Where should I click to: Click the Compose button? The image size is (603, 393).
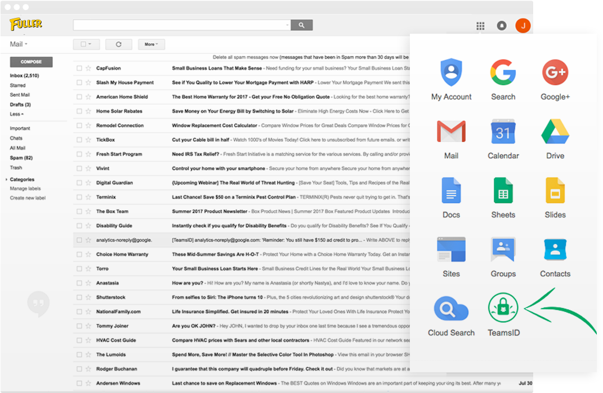tap(31, 62)
